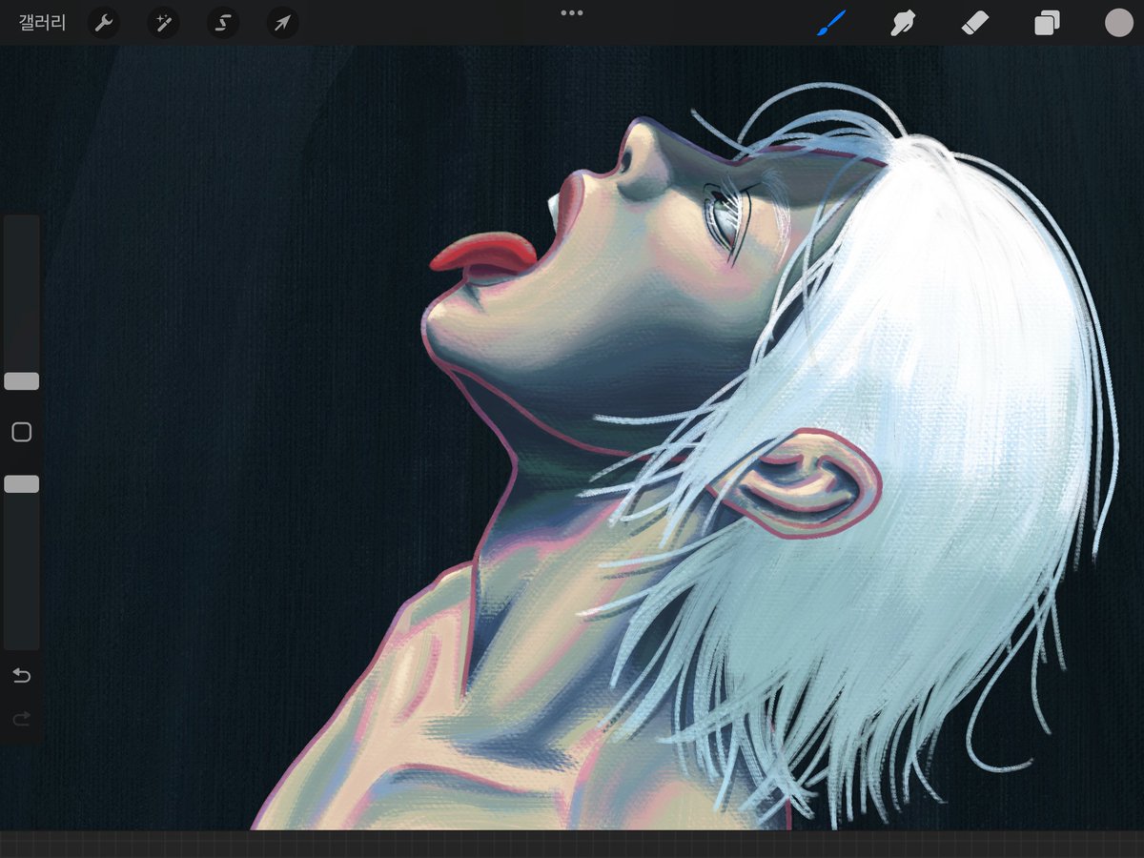The height and width of the screenshot is (858, 1144).
Task: Select the Brush (paint) tool
Action: point(831,23)
